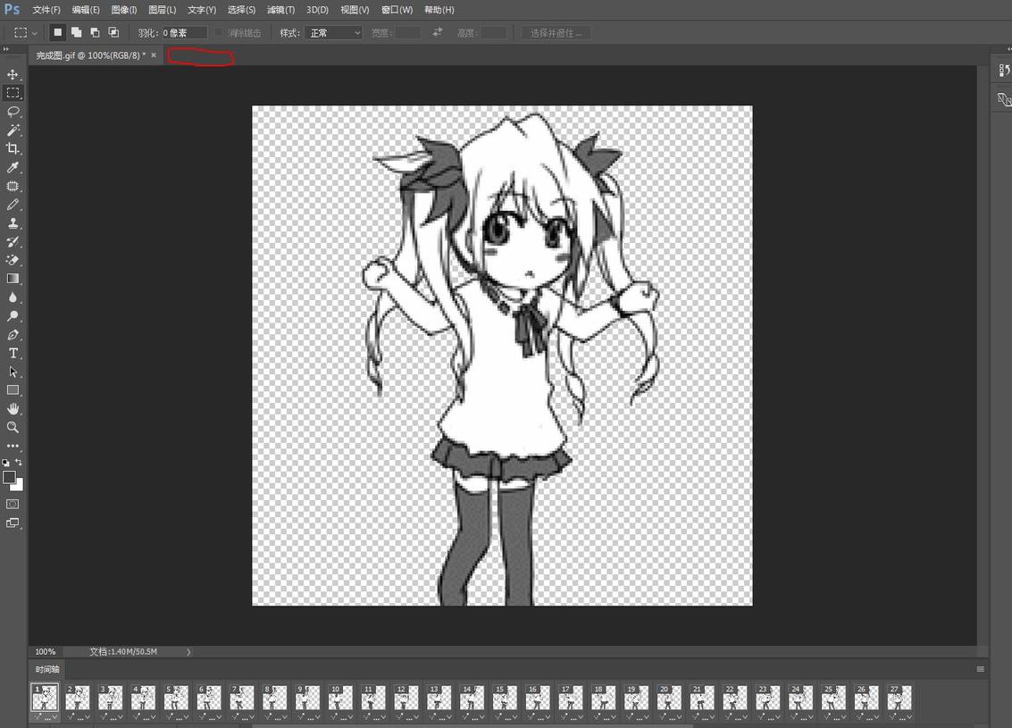
Task: Open the 滤镜(T) menu
Action: [280, 10]
